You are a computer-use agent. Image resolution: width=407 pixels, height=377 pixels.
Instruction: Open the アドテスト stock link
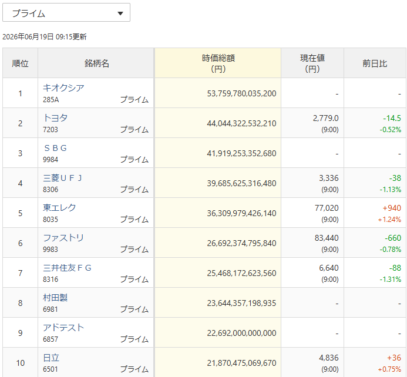click(x=63, y=328)
